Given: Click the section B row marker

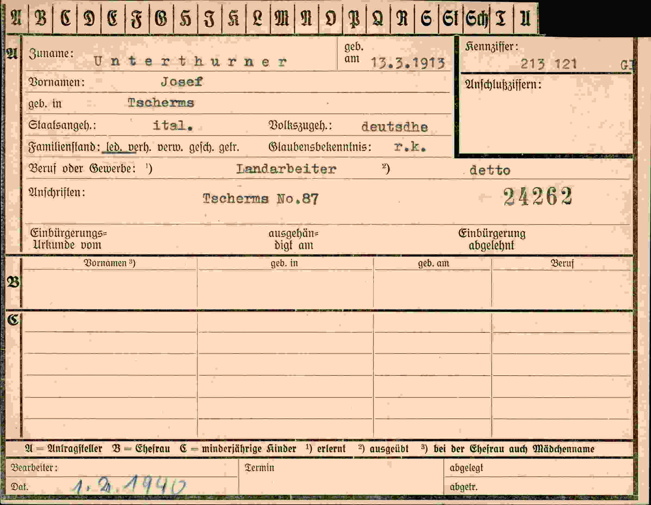Looking at the screenshot, I should 13,282.
